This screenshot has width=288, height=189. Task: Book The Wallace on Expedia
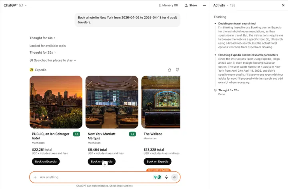click(158, 161)
